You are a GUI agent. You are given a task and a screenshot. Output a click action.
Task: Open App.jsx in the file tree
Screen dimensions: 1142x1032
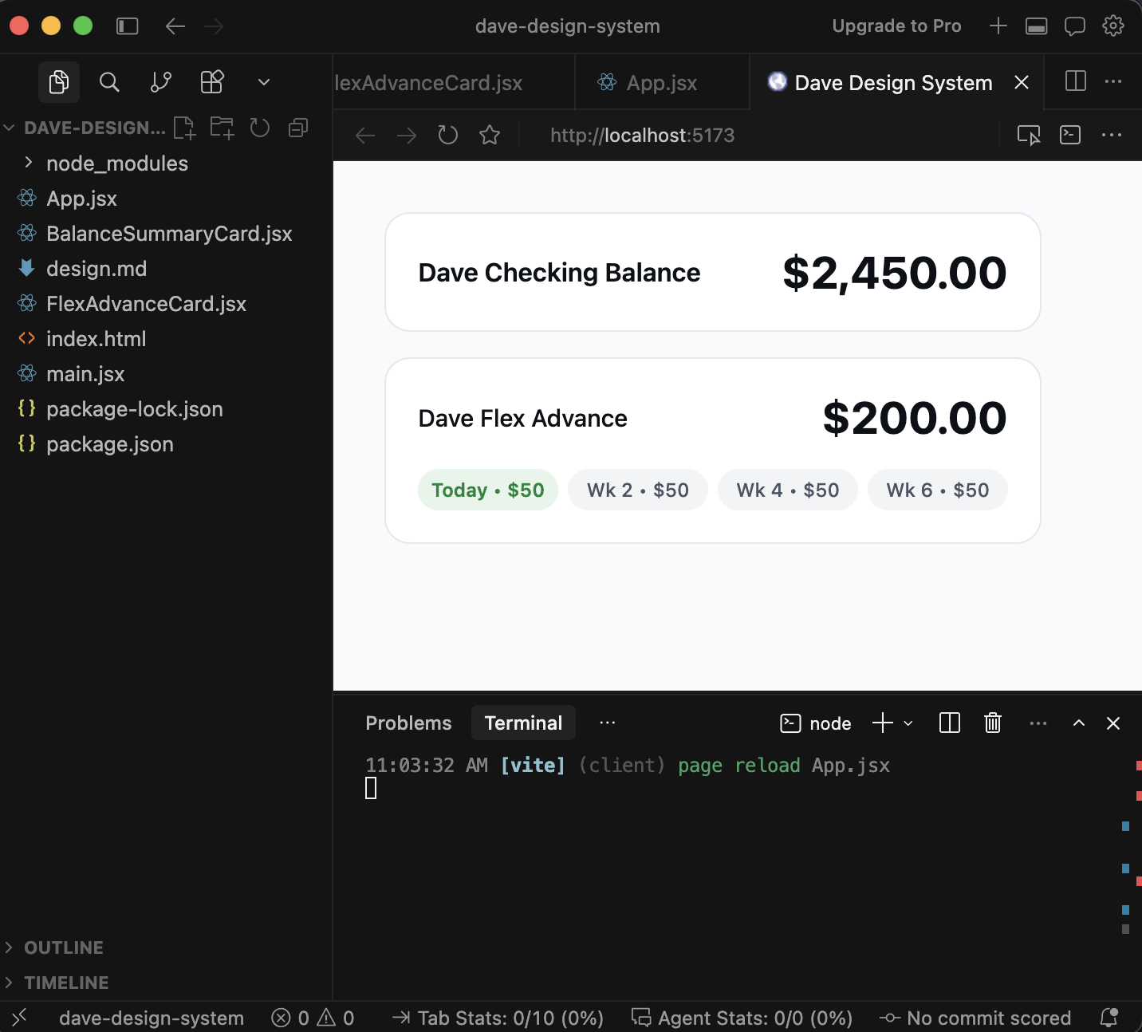pyautogui.click(x=166, y=199)
